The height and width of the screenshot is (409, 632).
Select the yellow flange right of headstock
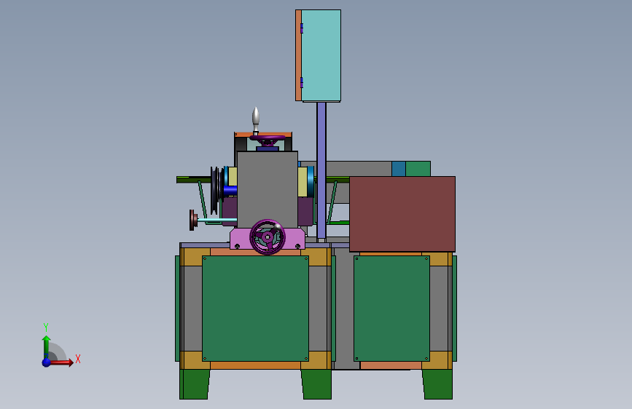(303, 182)
